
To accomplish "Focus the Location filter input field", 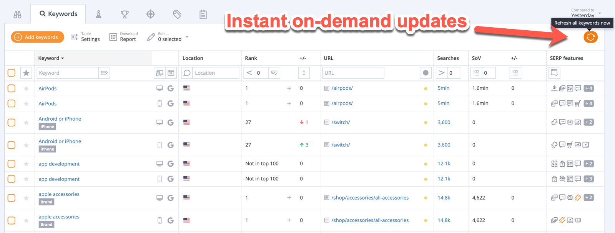I will (215, 73).
